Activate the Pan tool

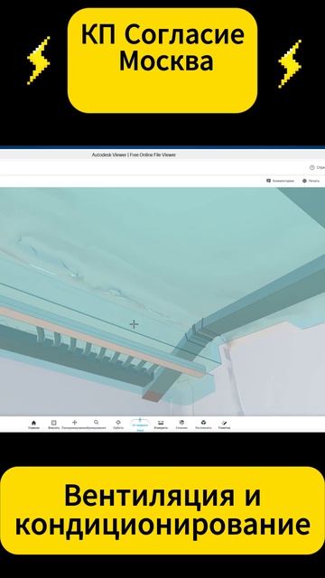coord(74,424)
